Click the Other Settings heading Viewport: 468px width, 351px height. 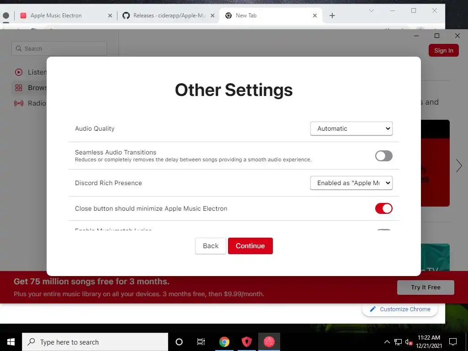pyautogui.click(x=234, y=90)
